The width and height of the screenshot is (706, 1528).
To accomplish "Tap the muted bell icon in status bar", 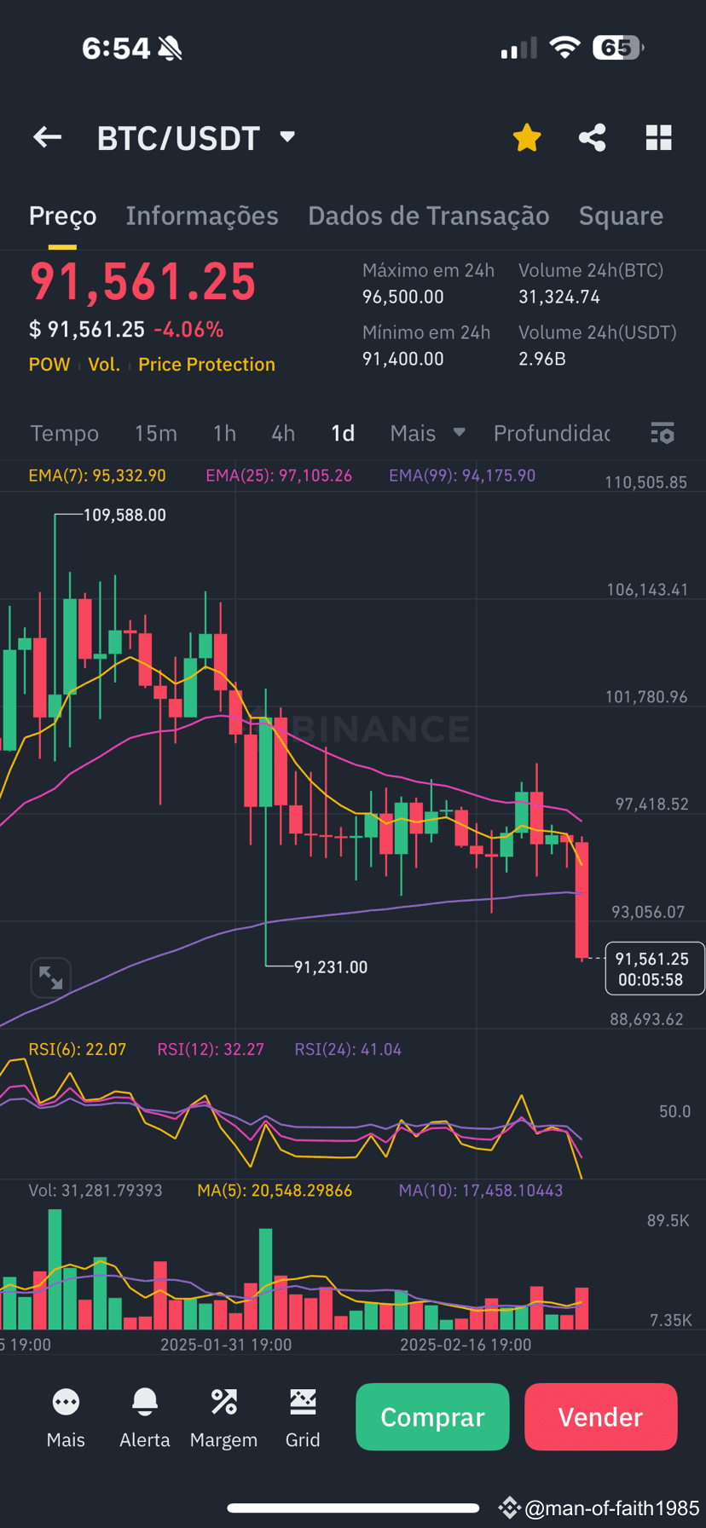I will click(x=171, y=49).
